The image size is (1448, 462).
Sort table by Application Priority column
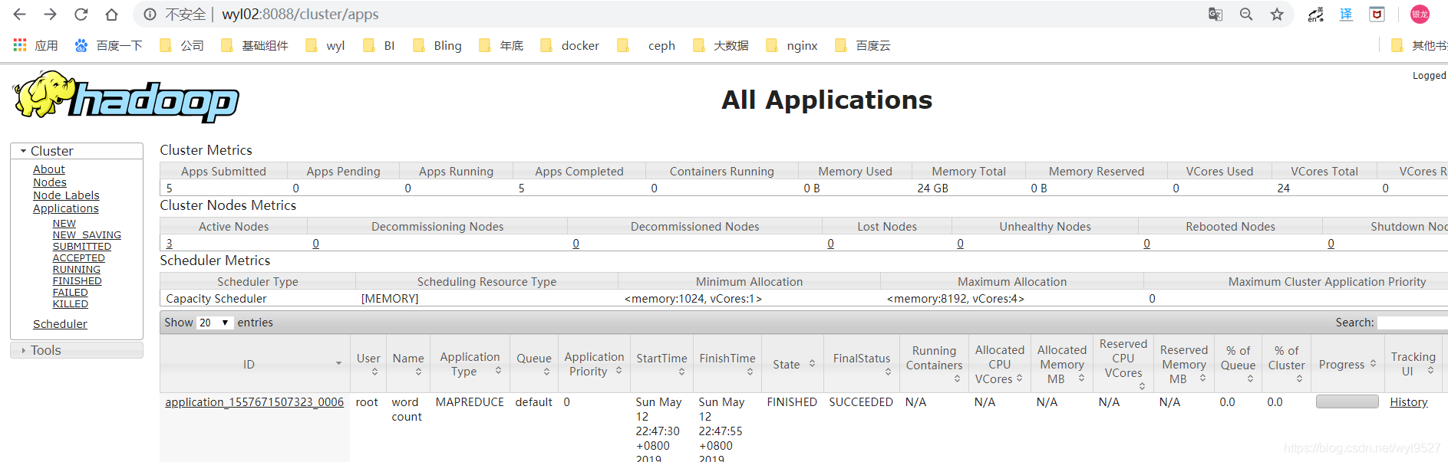click(x=594, y=364)
